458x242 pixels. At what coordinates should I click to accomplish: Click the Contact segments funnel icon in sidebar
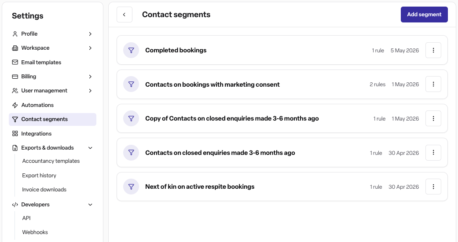tap(15, 119)
